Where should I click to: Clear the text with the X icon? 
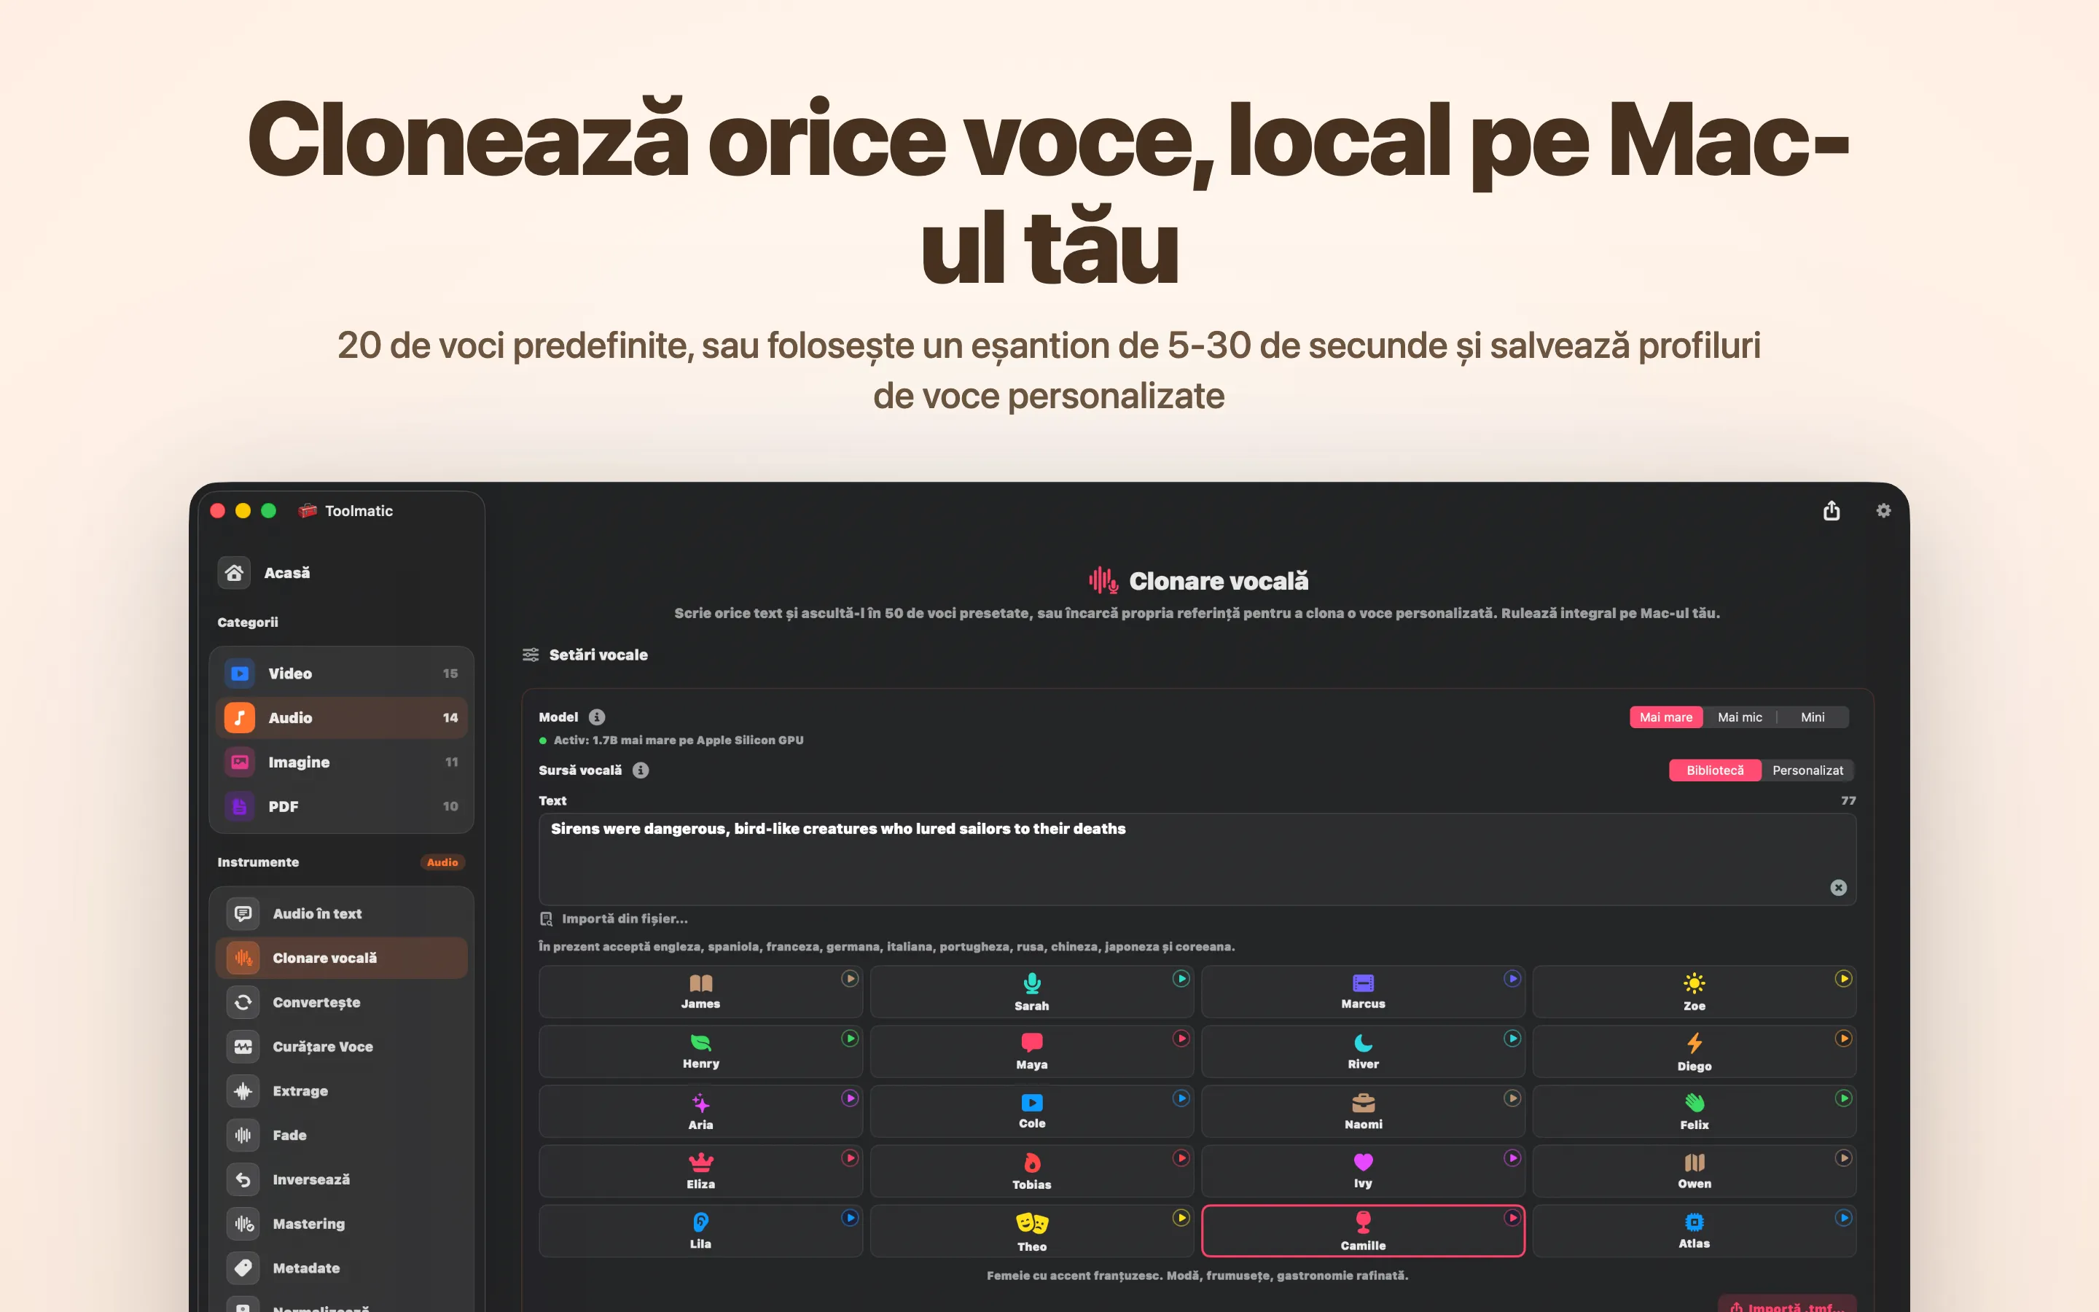pyautogui.click(x=1838, y=887)
